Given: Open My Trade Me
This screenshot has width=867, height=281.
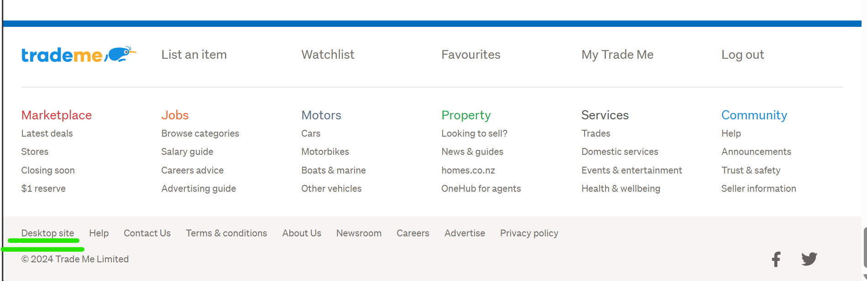Looking at the screenshot, I should tap(617, 55).
